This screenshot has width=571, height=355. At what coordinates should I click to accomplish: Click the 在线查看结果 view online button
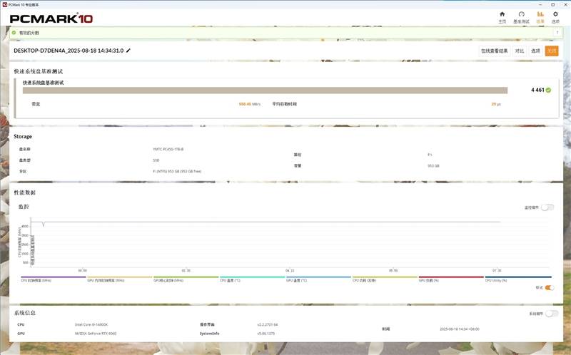click(x=494, y=51)
